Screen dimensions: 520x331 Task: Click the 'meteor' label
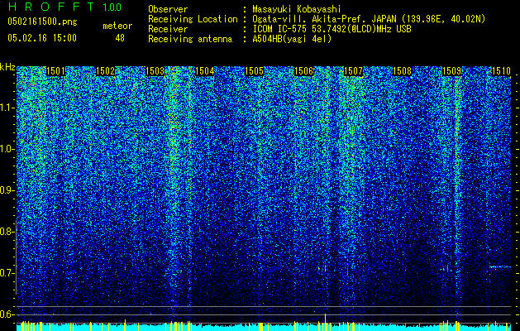[117, 26]
